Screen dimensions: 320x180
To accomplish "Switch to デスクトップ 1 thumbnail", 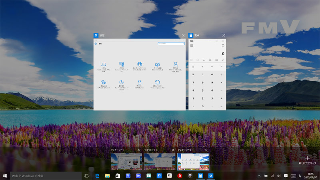I will pyautogui.click(x=126, y=162).
